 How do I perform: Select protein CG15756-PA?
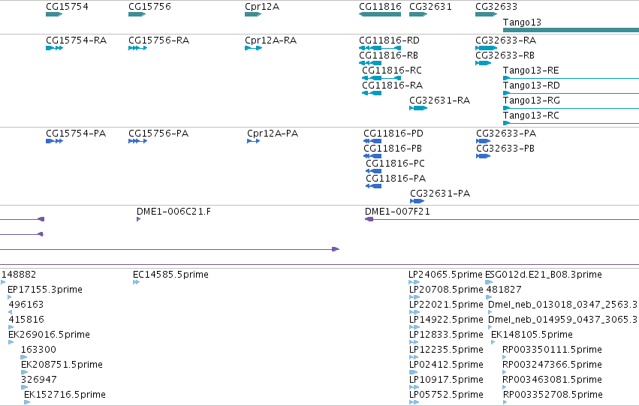coord(137,141)
